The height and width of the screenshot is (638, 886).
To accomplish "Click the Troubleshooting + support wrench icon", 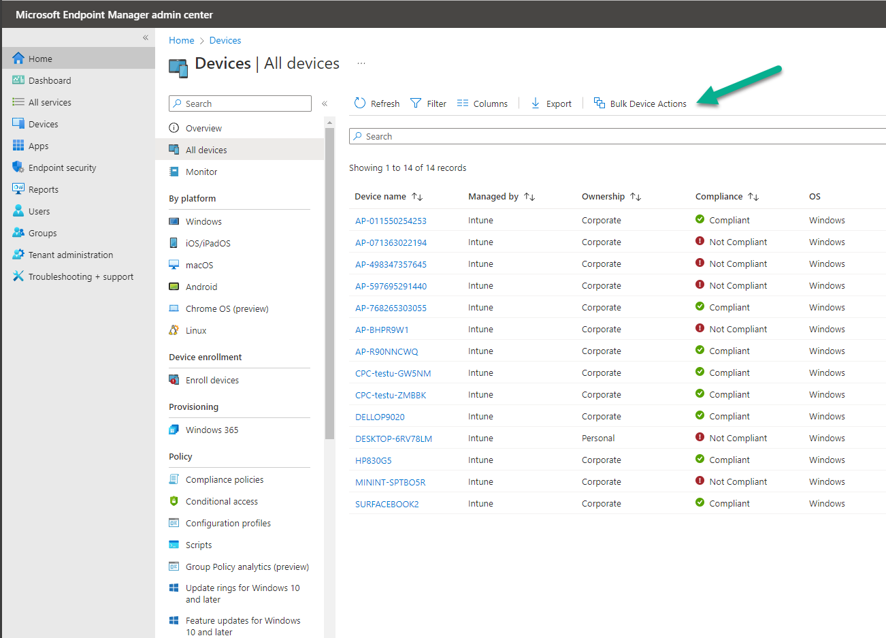I will [x=18, y=276].
